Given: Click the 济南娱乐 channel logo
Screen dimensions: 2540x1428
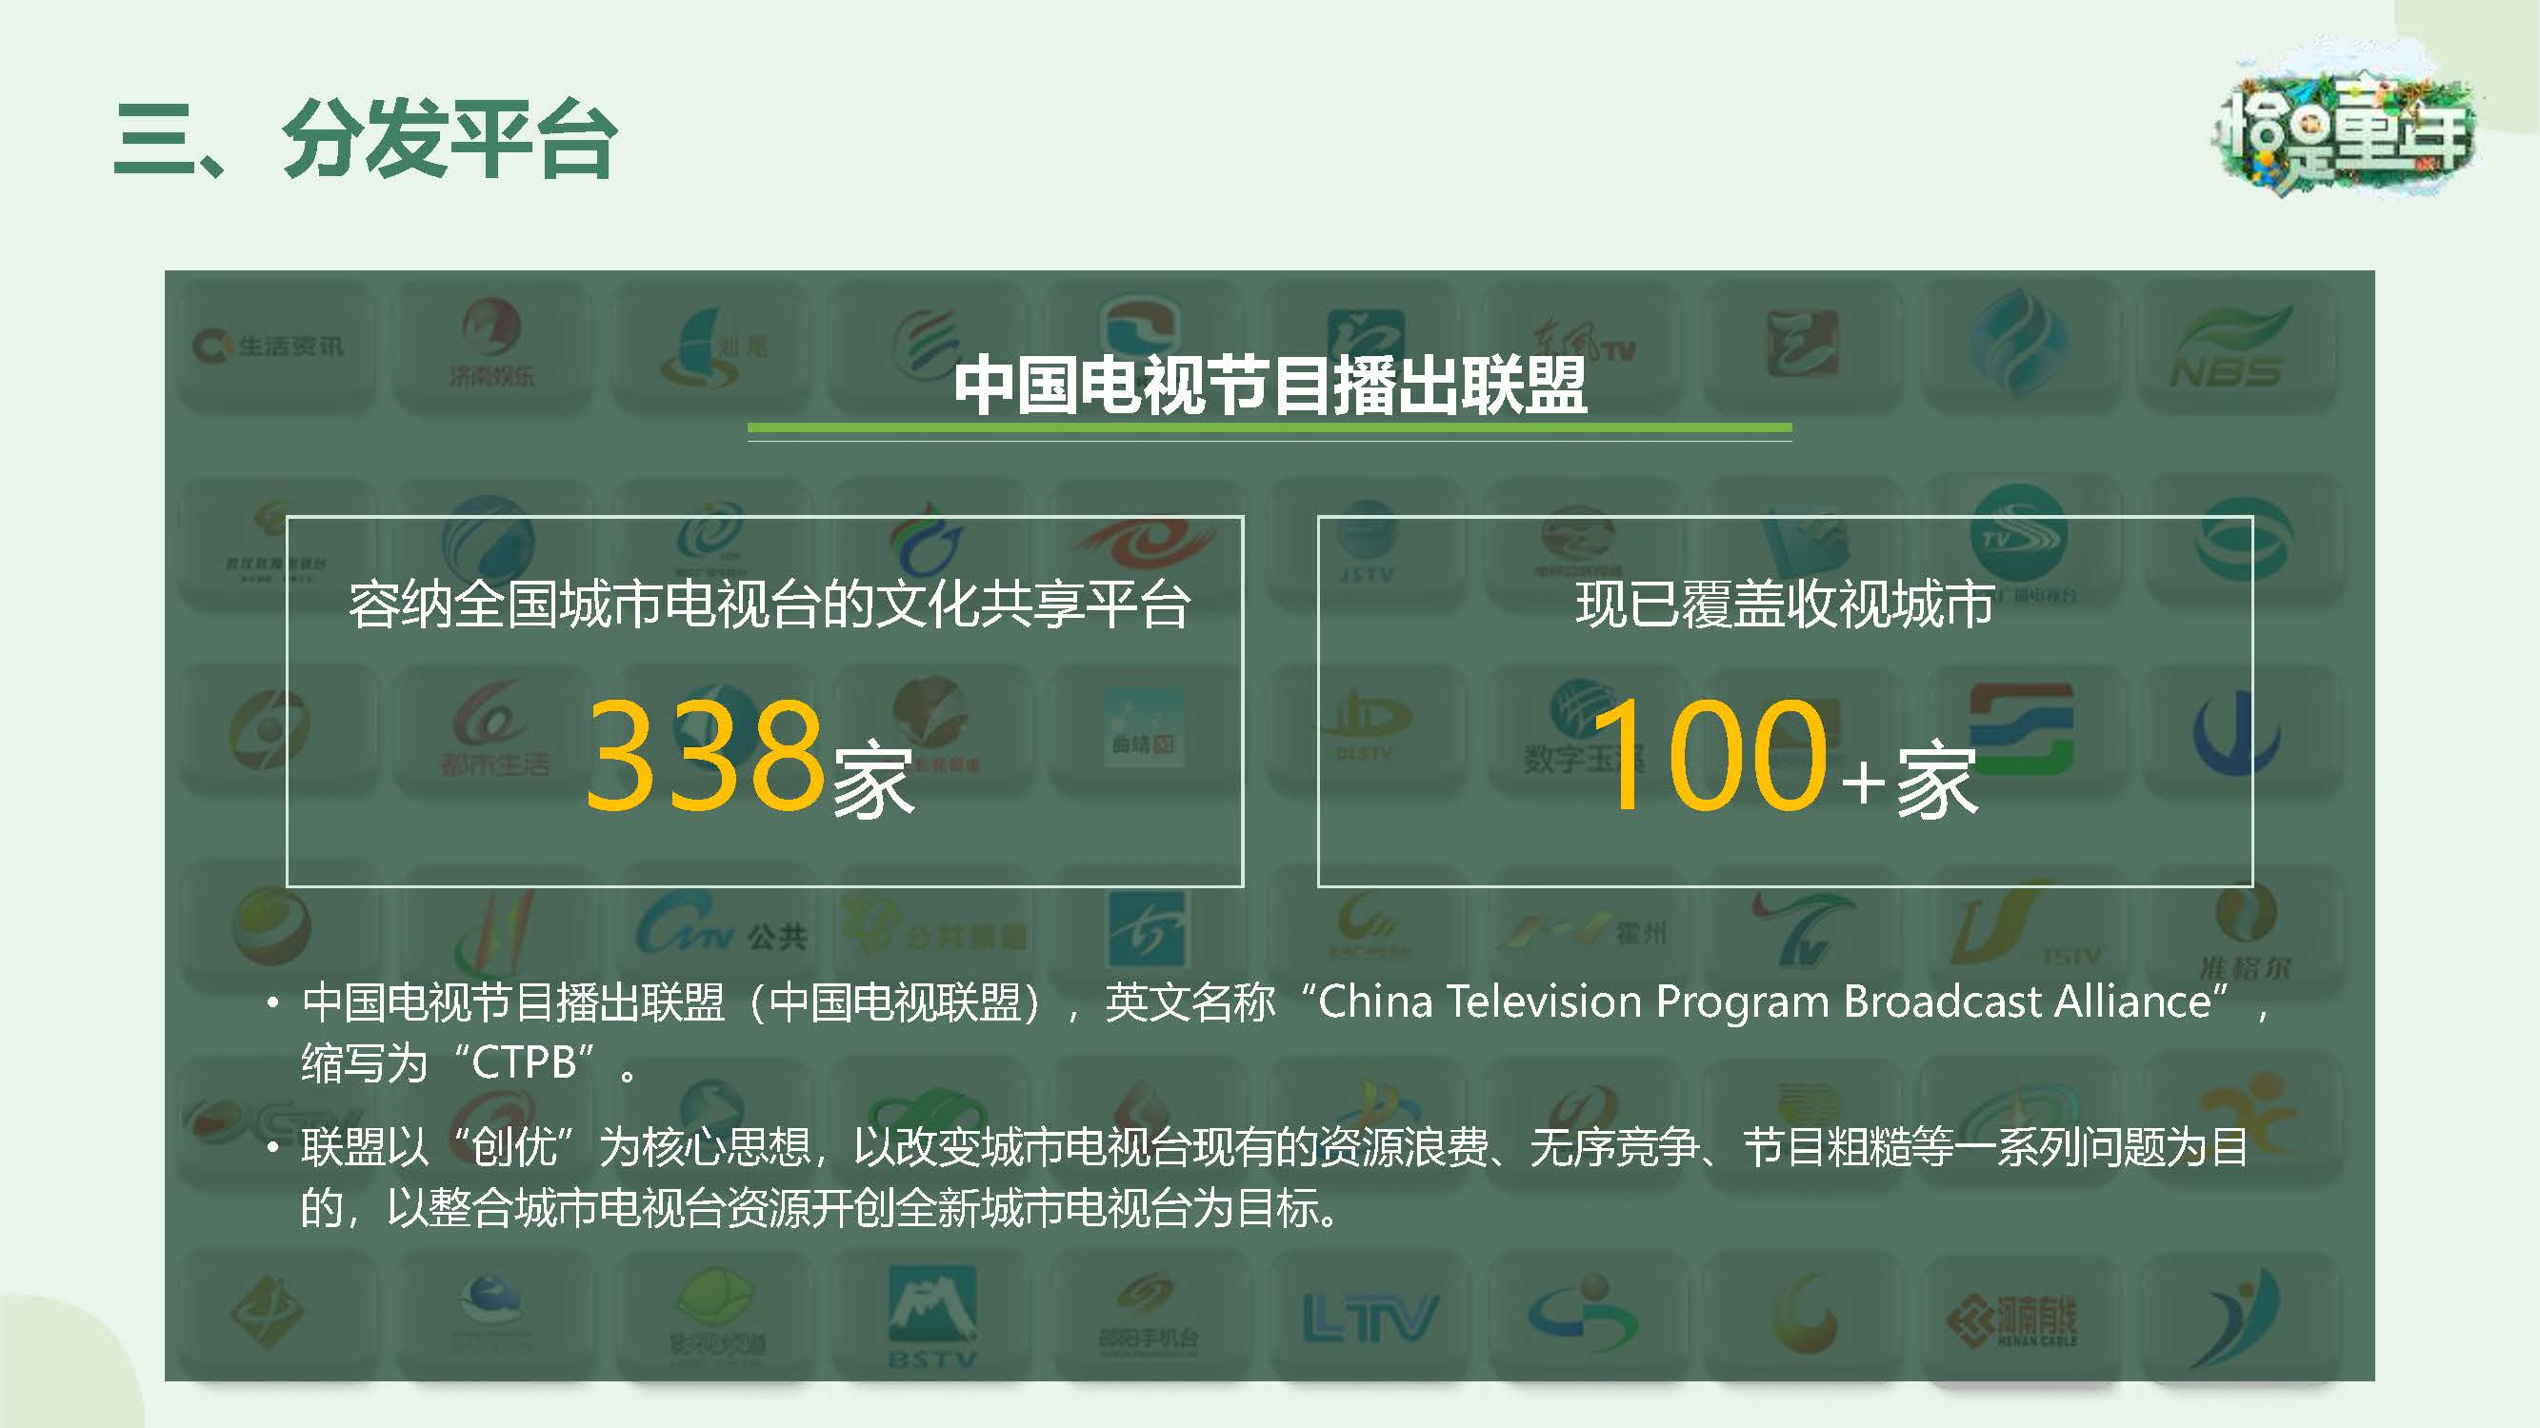Looking at the screenshot, I should 490,344.
